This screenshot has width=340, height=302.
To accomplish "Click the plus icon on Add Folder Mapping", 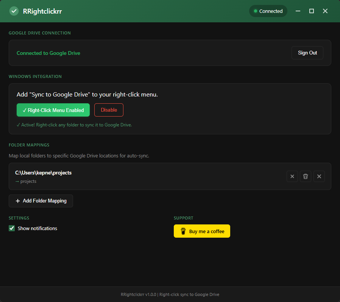I will 18,201.
